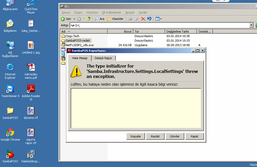257x167 pixels.
Task: Click the Kopyala button
Action: pyautogui.click(x=136, y=136)
